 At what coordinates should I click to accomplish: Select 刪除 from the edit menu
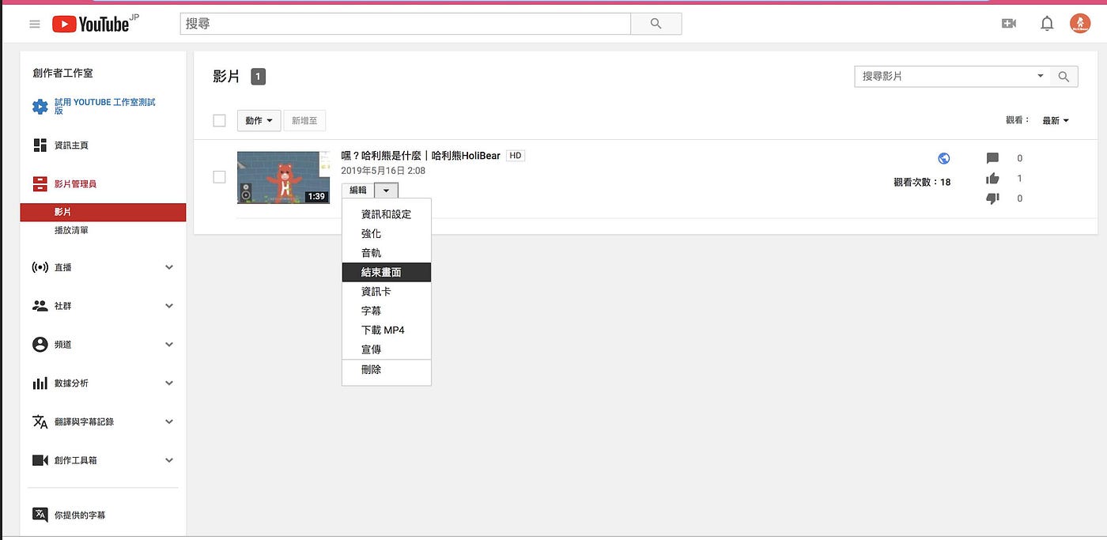387,369
